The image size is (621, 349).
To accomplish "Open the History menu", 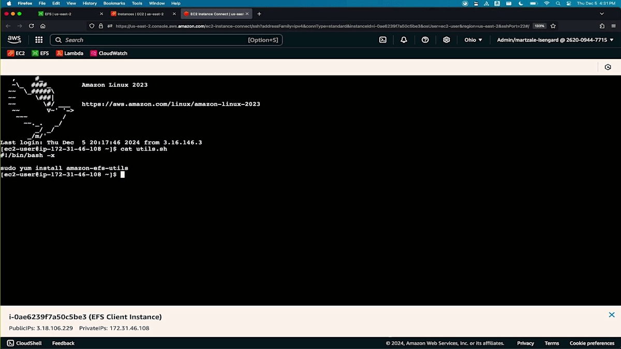I will click(x=90, y=3).
